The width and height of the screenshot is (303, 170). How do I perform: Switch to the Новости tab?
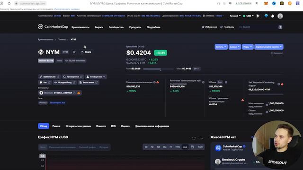101,126
